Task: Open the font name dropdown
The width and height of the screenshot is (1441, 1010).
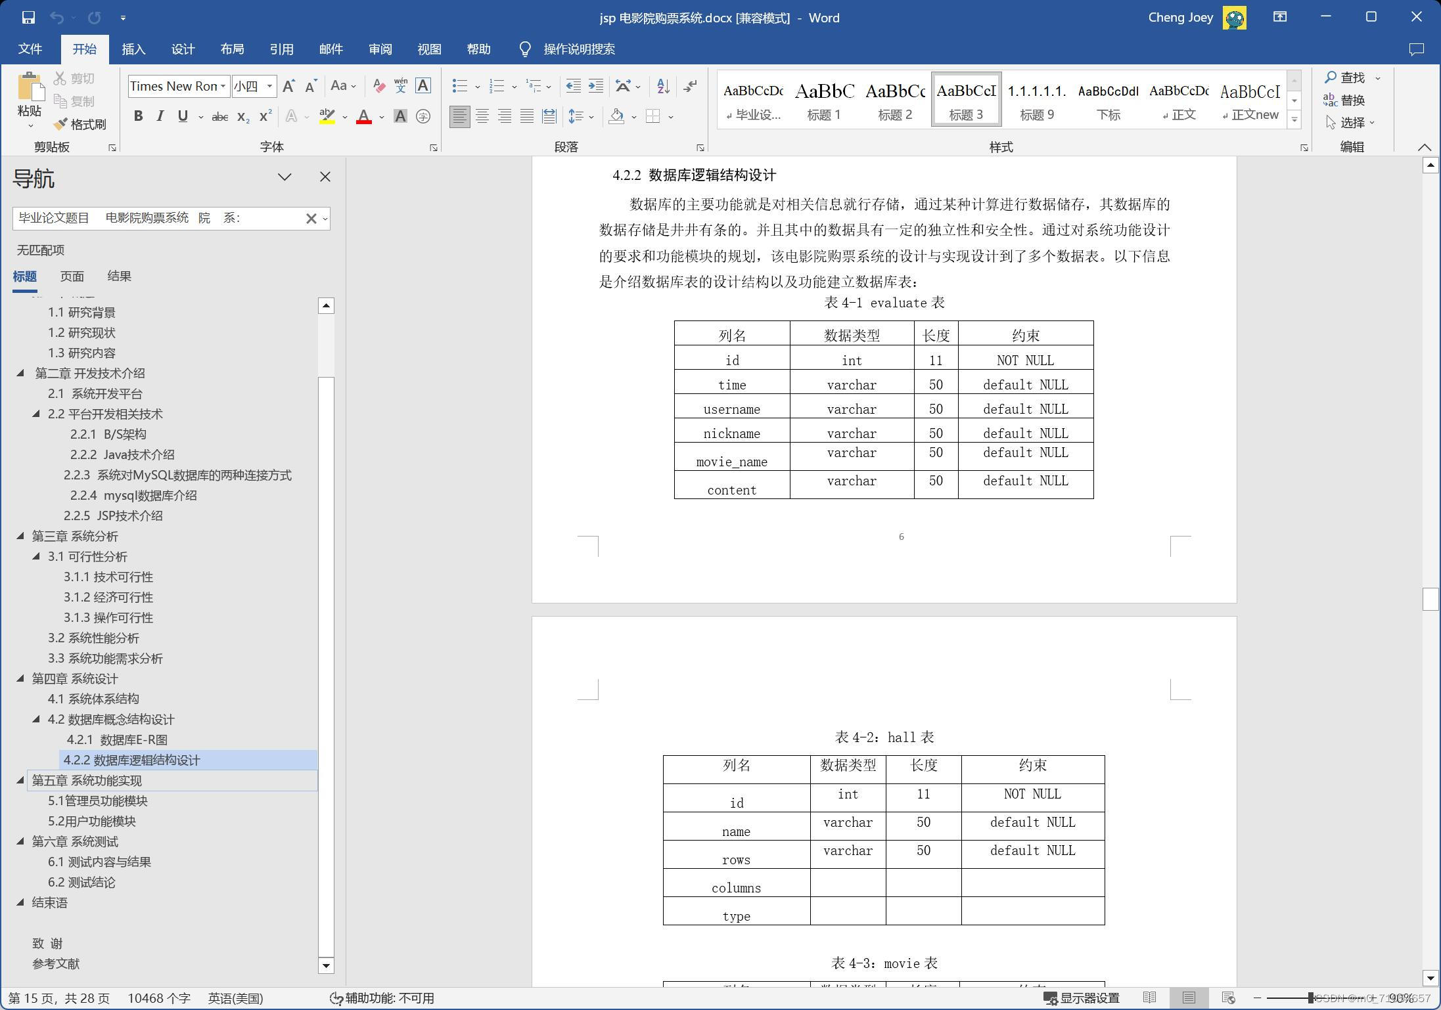Action: point(223,86)
